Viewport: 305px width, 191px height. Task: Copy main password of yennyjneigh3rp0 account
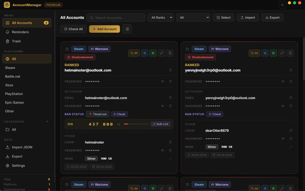pos(291,81)
